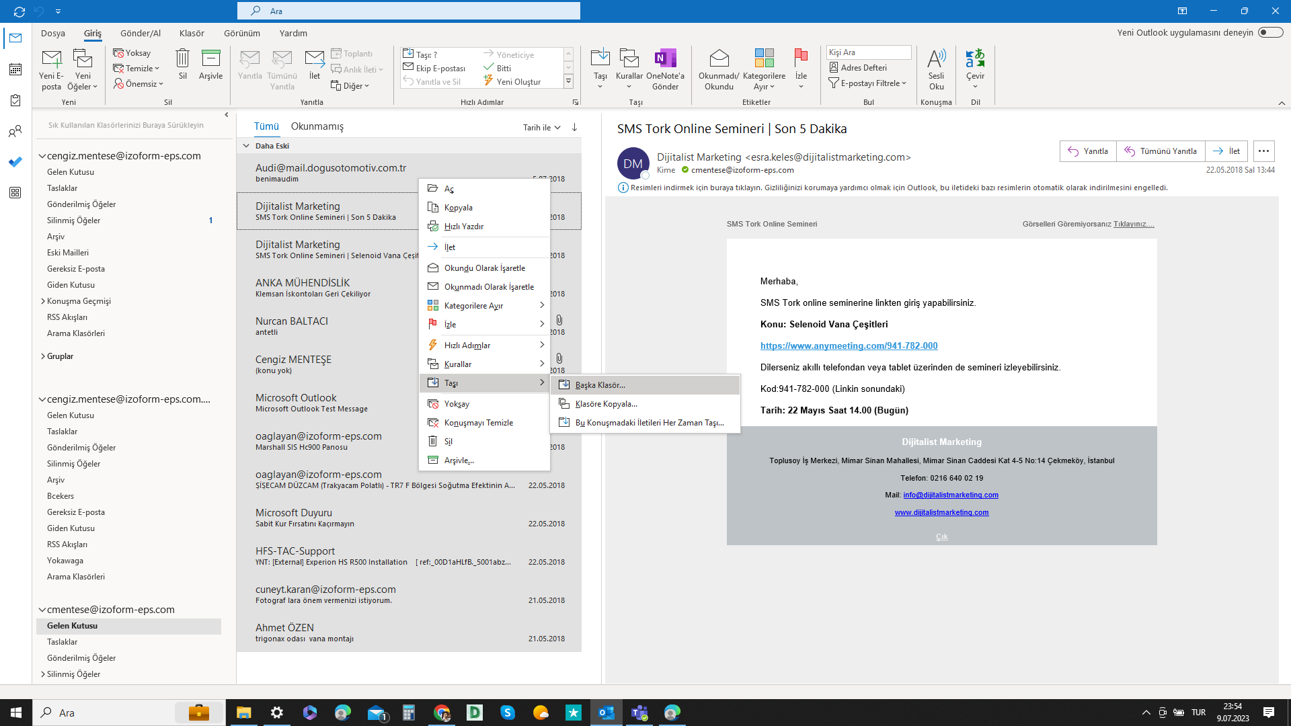Screen dimensions: 1291x726
Task: Expand Quick Steps gallery more arrow
Action: [x=568, y=81]
